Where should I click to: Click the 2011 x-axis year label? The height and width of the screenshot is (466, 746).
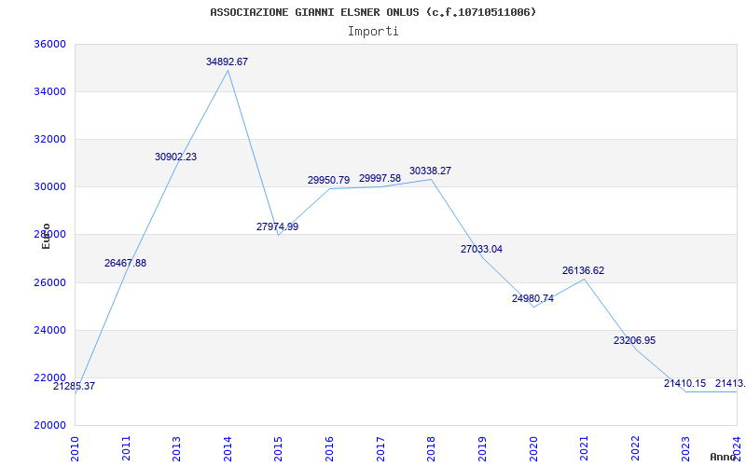126,448
